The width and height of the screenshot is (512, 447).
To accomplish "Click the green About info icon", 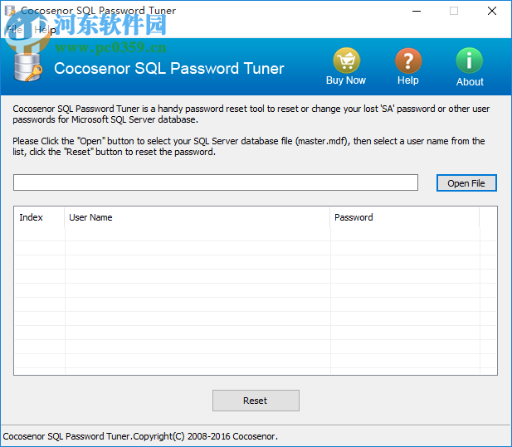I will (x=469, y=61).
